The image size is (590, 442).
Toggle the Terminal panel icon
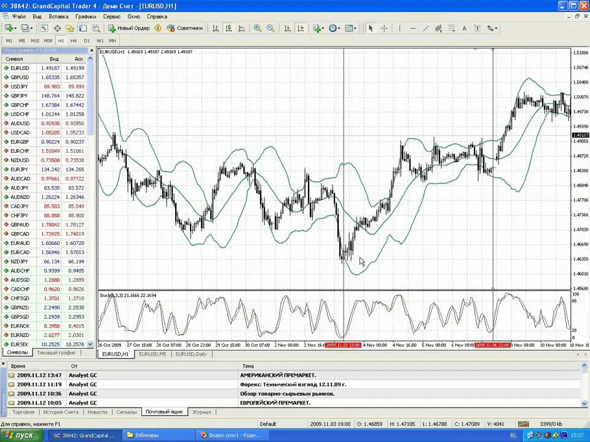tap(83, 28)
